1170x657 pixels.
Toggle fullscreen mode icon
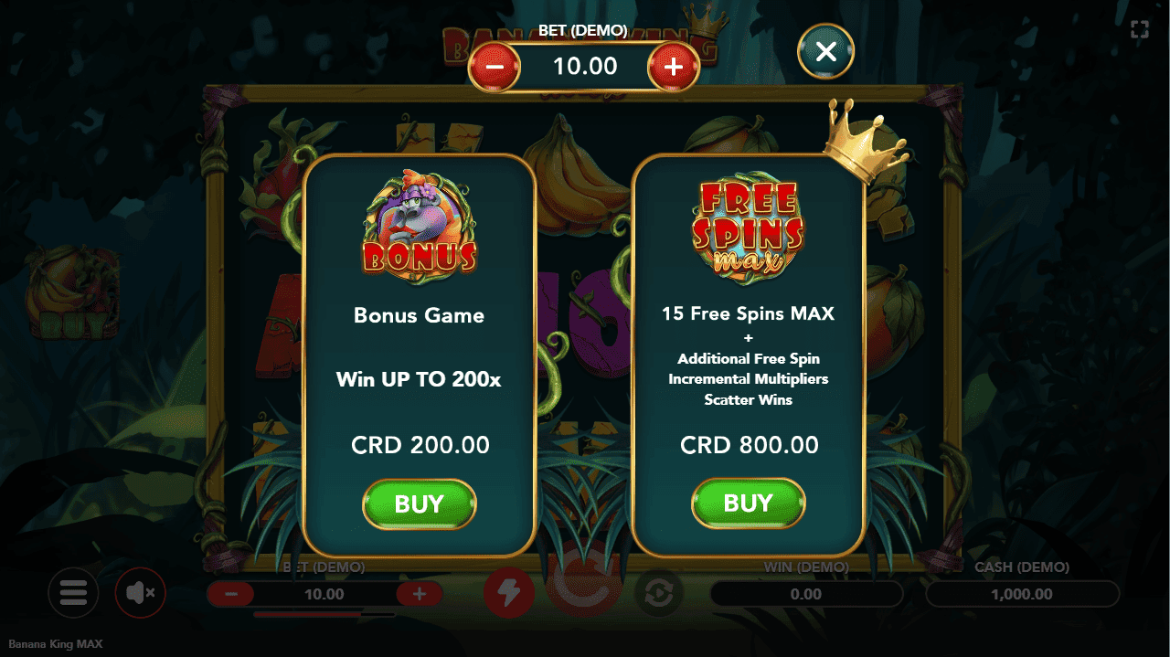[1140, 29]
